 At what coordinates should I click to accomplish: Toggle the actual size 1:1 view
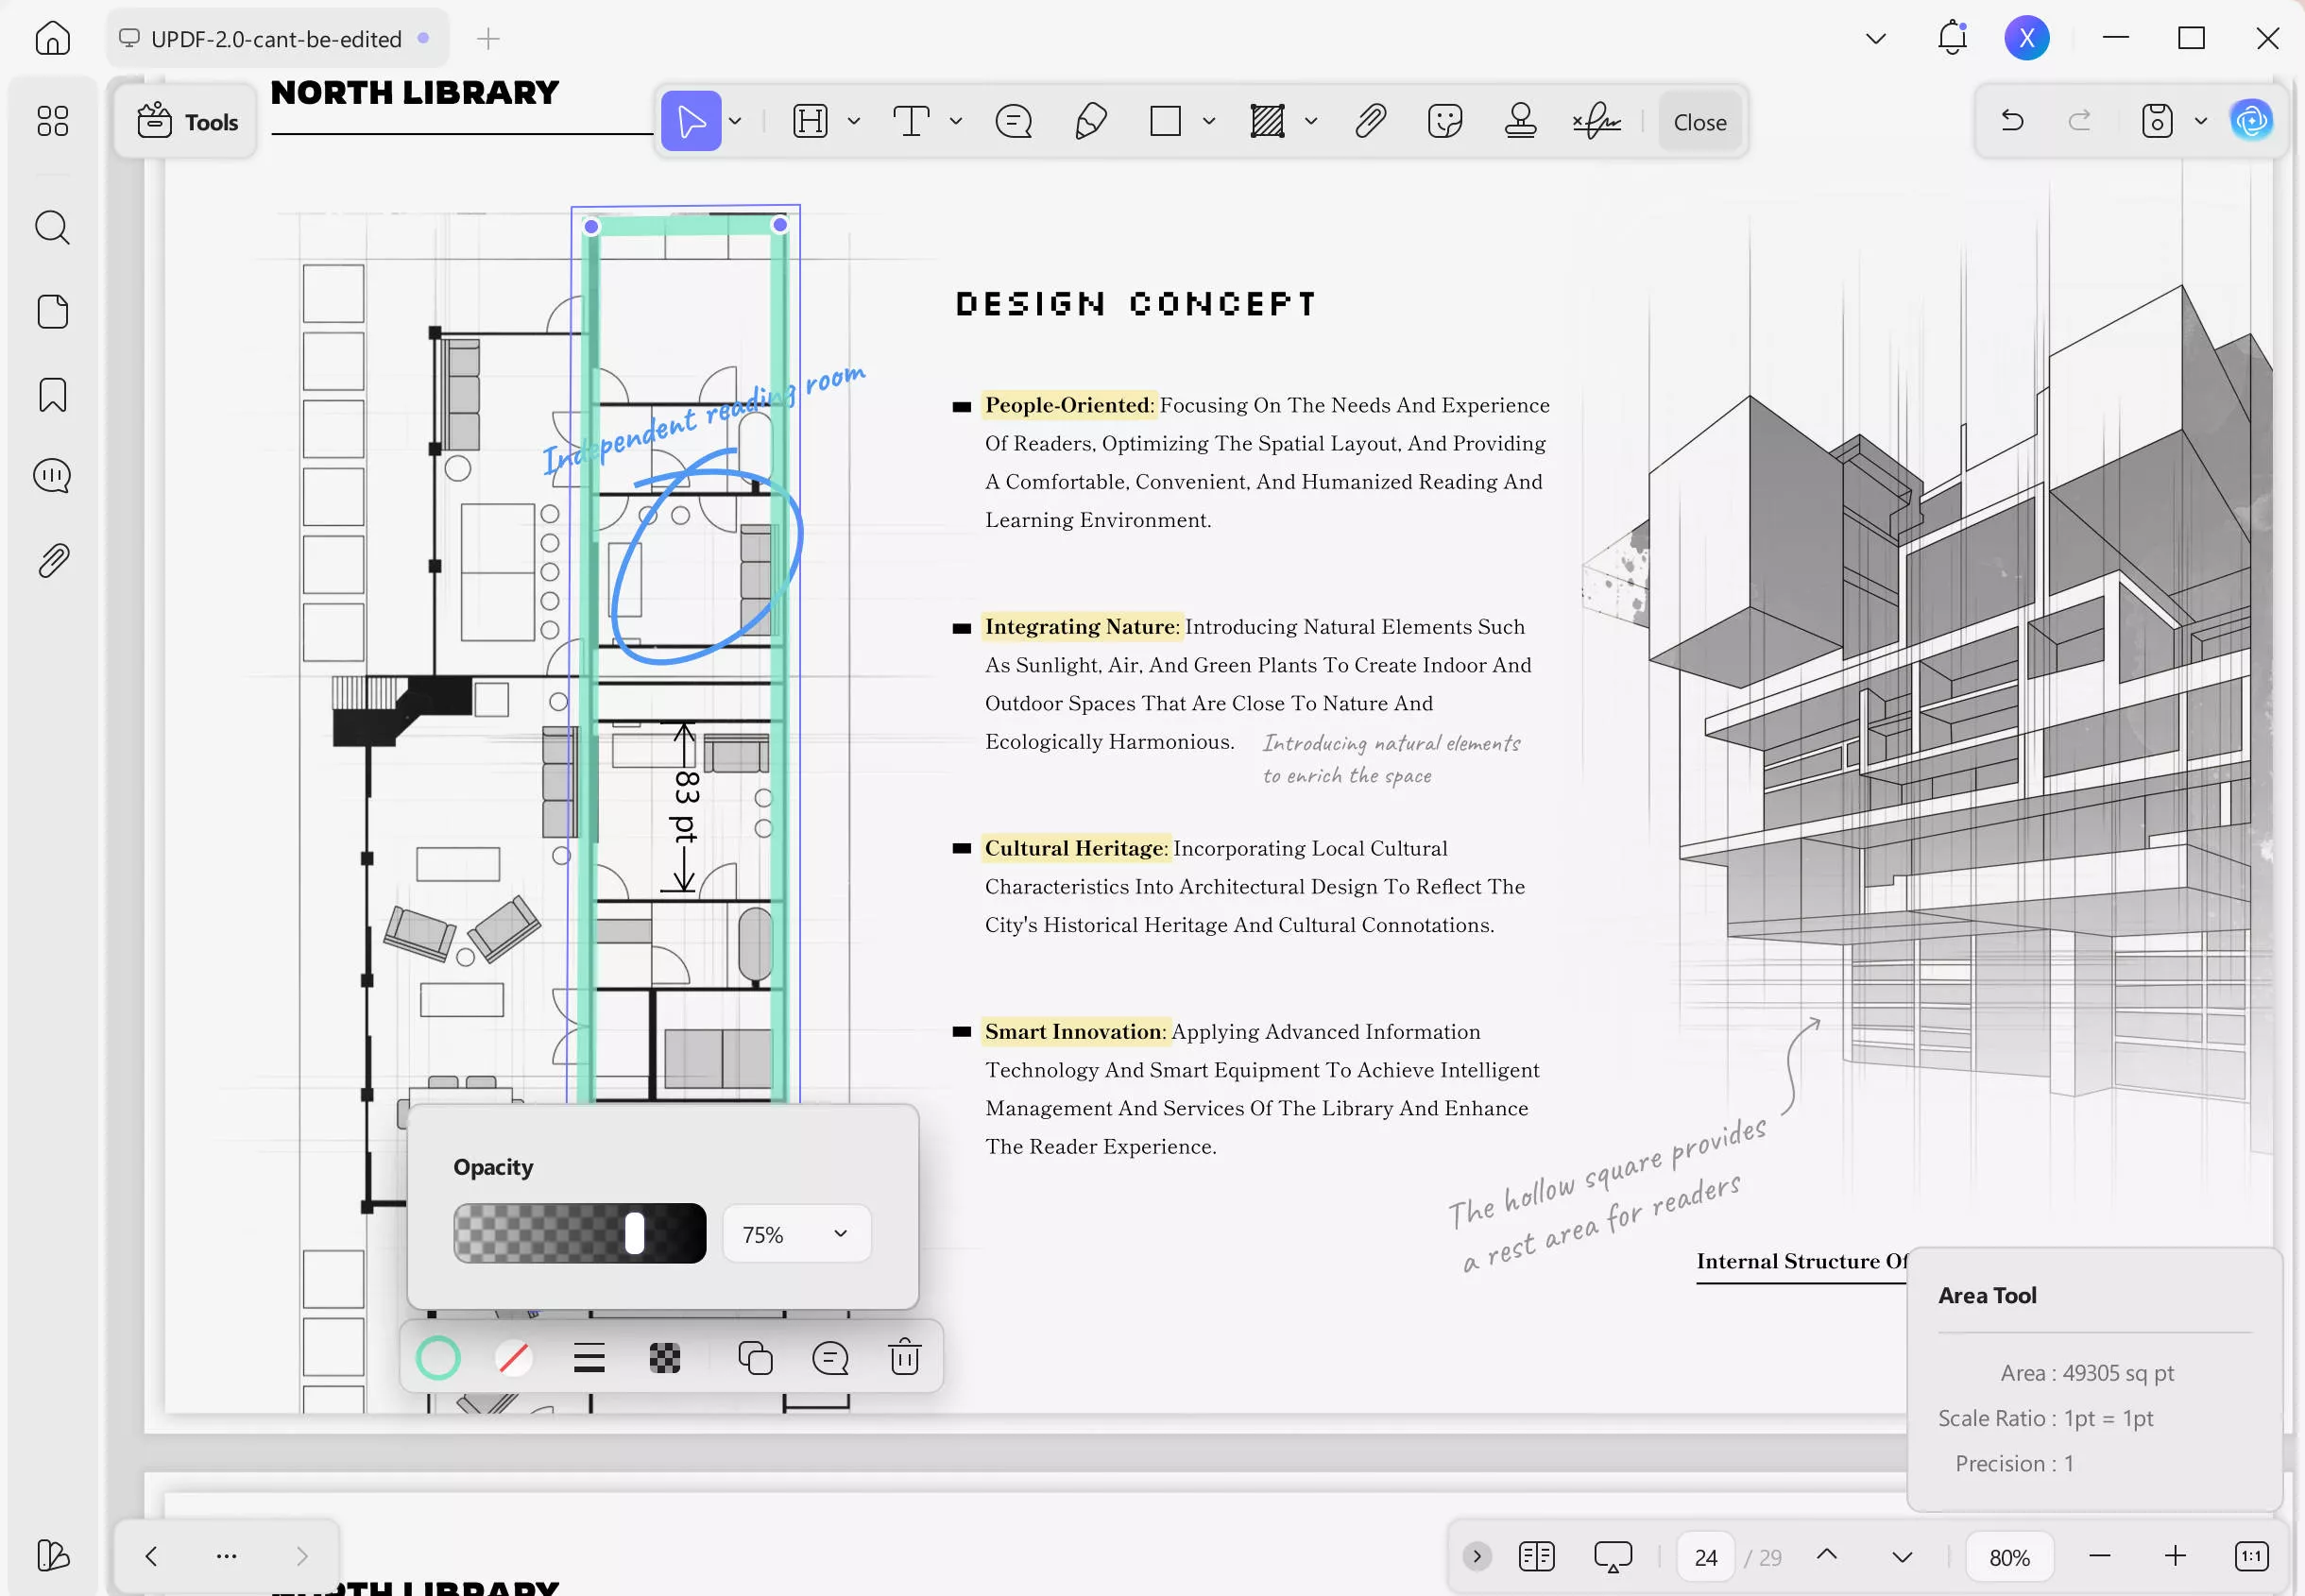(2251, 1556)
